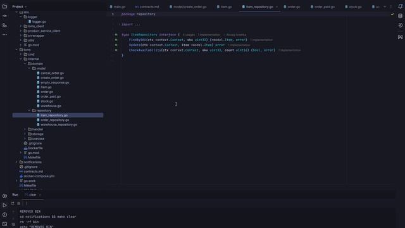Collapse the internal folder
Image resolution: width=405 pixels, height=228 pixels.
tap(21, 59)
